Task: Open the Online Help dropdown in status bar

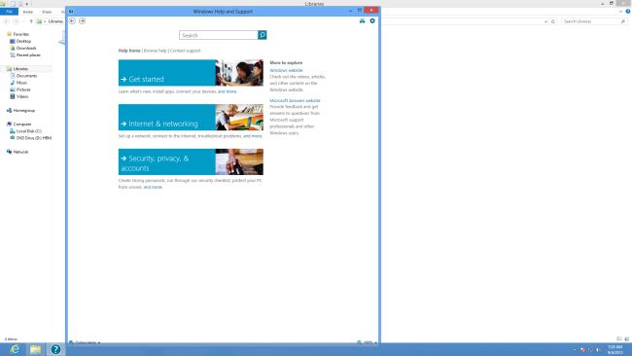Action: tap(85, 342)
